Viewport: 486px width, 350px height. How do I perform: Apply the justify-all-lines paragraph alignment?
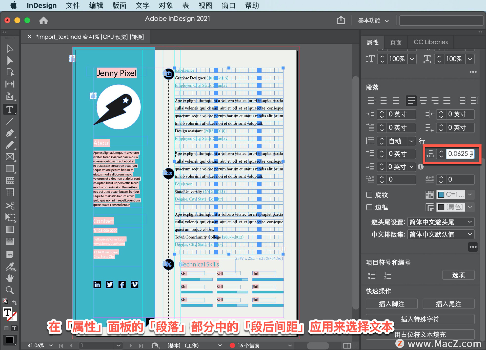[x=447, y=101]
